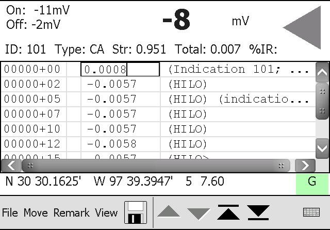Select station cell 00000+12
330x230 pixels.
tap(34, 144)
